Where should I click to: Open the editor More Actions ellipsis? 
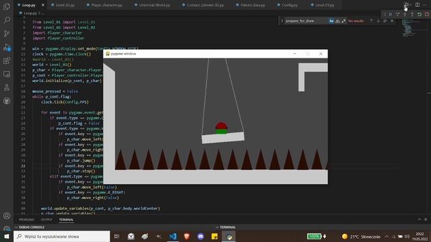[x=425, y=5]
